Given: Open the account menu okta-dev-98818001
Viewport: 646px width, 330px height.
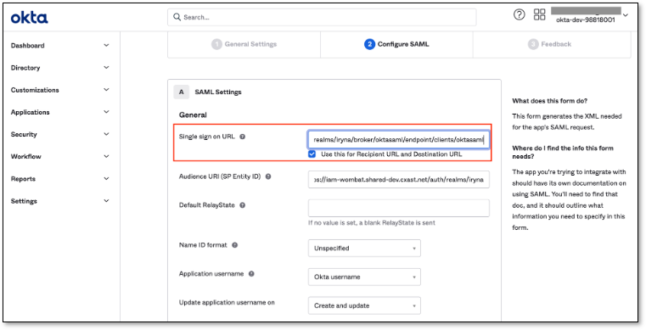Looking at the screenshot, I should (x=590, y=15).
